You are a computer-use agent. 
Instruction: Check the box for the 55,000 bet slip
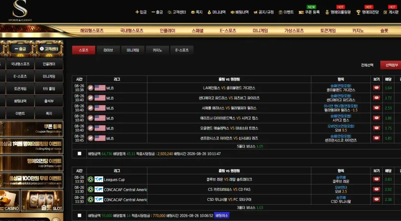coord(80,215)
